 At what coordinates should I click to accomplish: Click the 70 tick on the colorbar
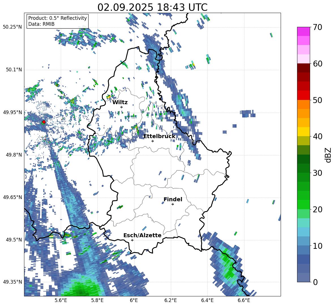coord(317,27)
